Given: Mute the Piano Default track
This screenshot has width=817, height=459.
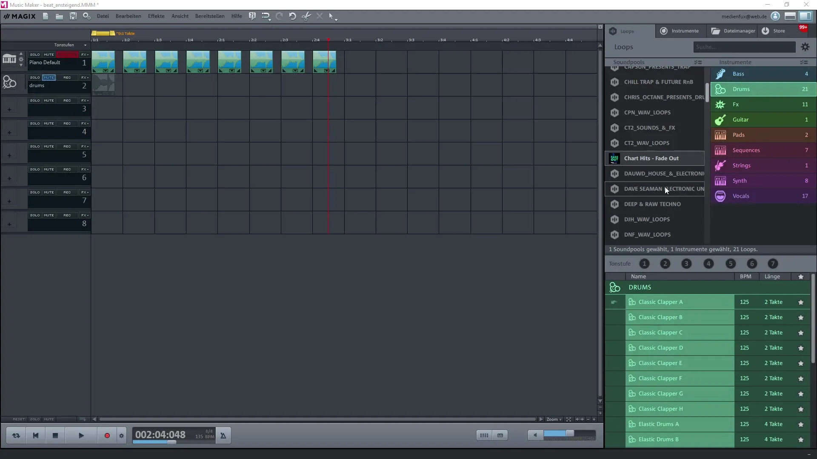Looking at the screenshot, I should 49,55.
